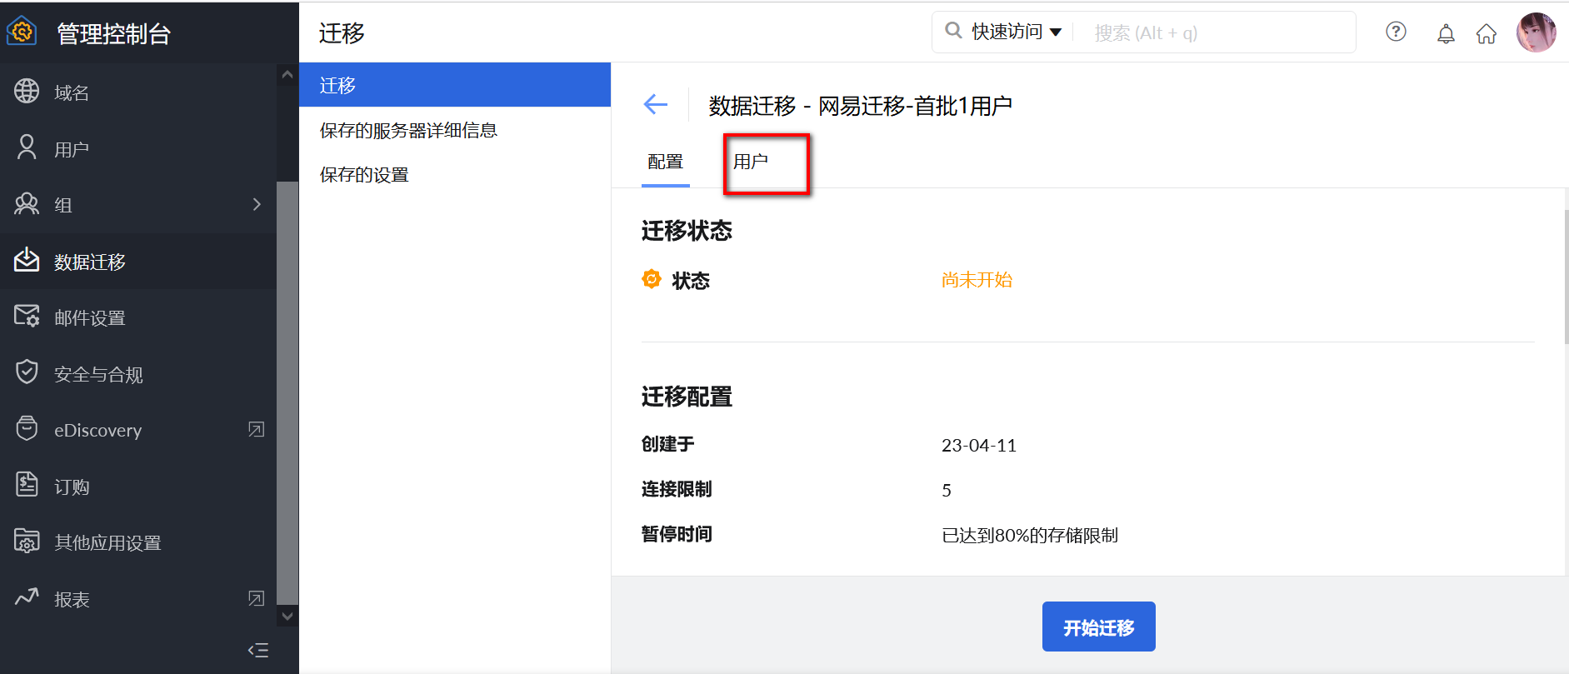Open 邮件设置 in the sidebar
The height and width of the screenshot is (674, 1569).
tap(90, 317)
